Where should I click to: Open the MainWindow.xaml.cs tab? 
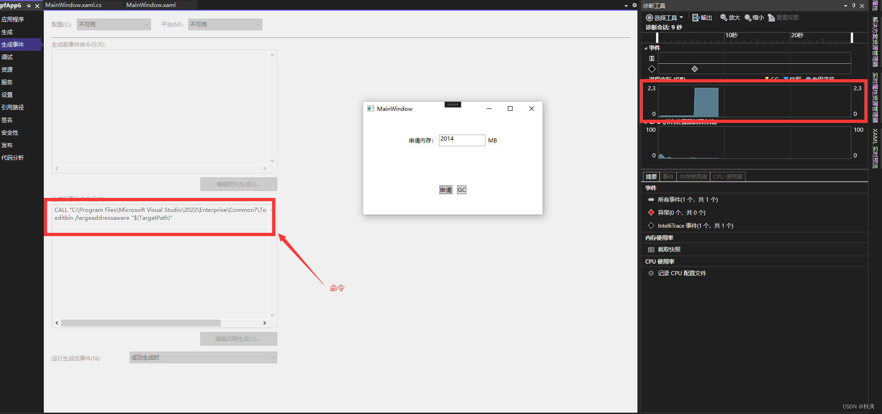click(73, 5)
